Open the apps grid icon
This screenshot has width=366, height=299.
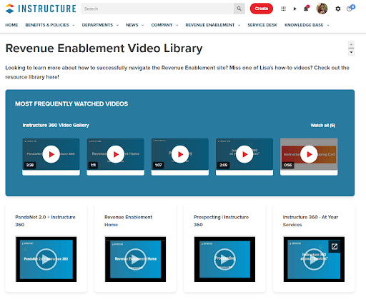[x=283, y=9]
